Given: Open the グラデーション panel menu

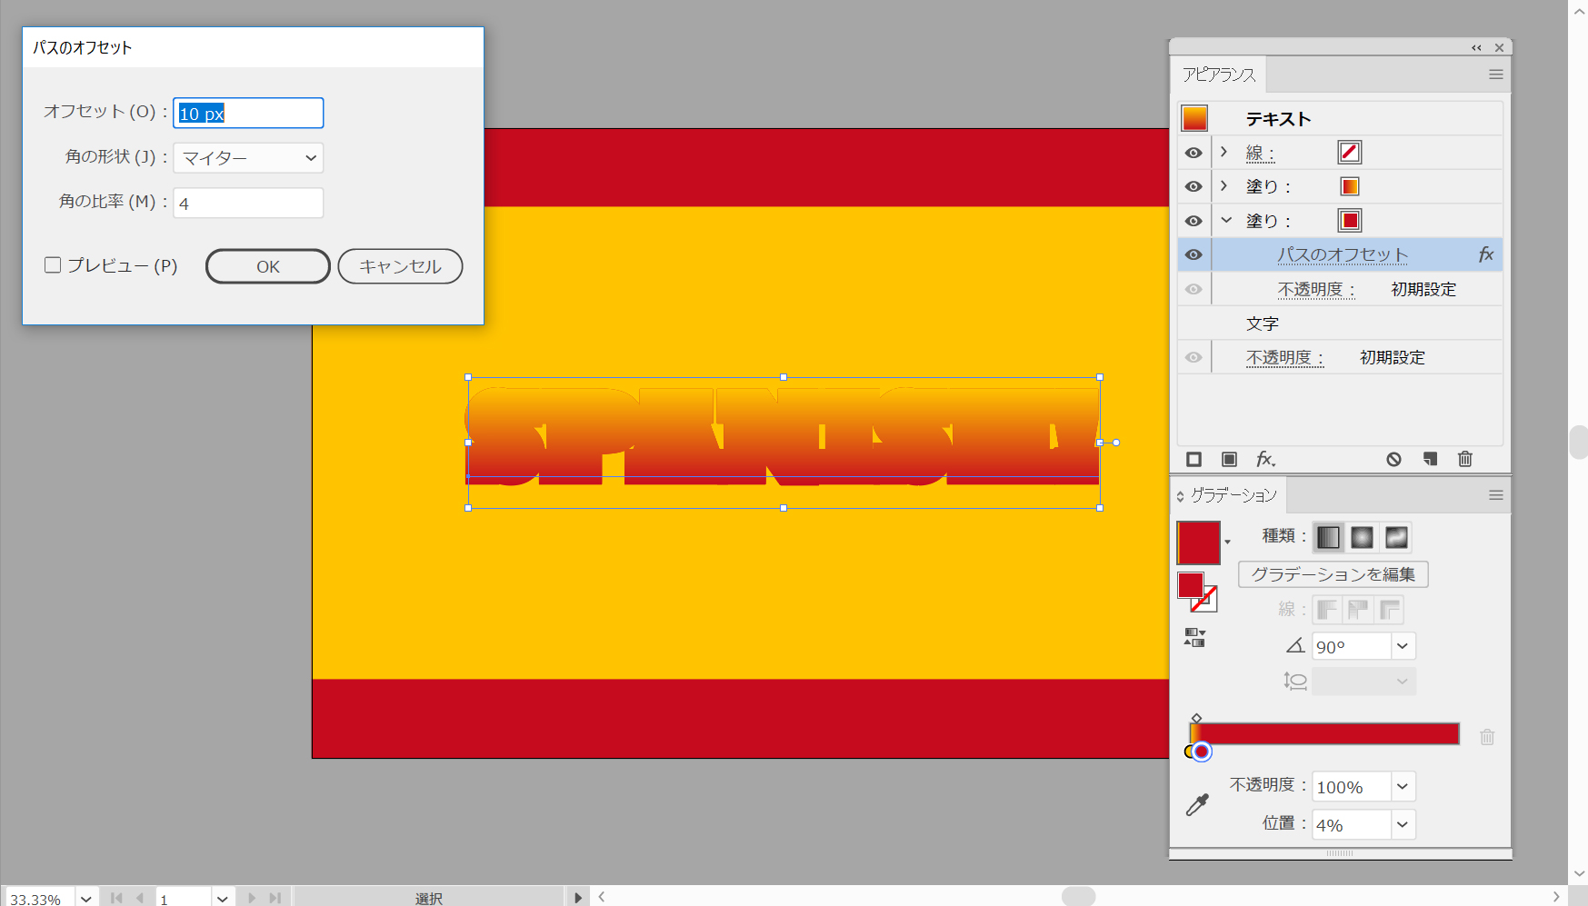Looking at the screenshot, I should coord(1495,495).
